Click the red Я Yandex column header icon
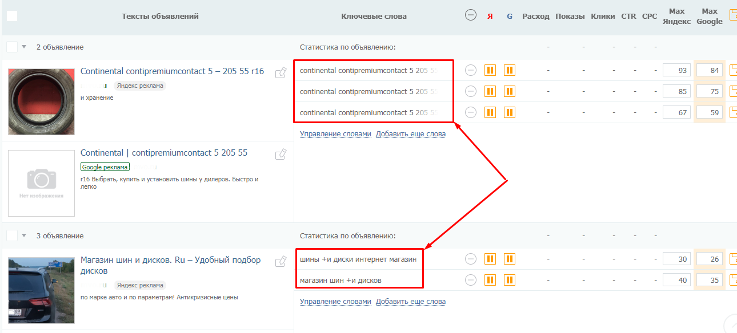Viewport: 737px width, 333px height. point(490,17)
